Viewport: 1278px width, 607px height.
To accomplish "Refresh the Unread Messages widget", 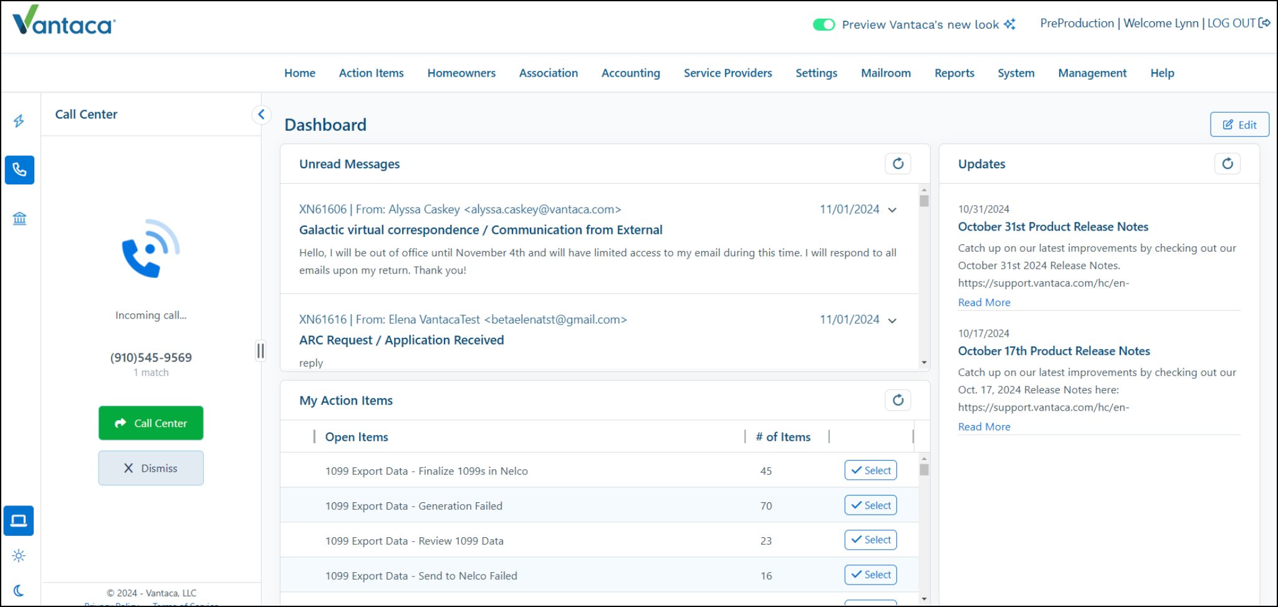I will coord(898,163).
